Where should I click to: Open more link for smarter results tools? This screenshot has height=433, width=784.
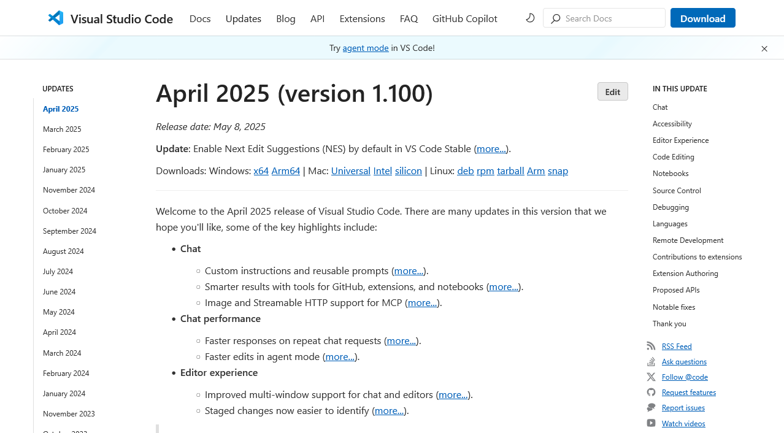pyautogui.click(x=504, y=287)
